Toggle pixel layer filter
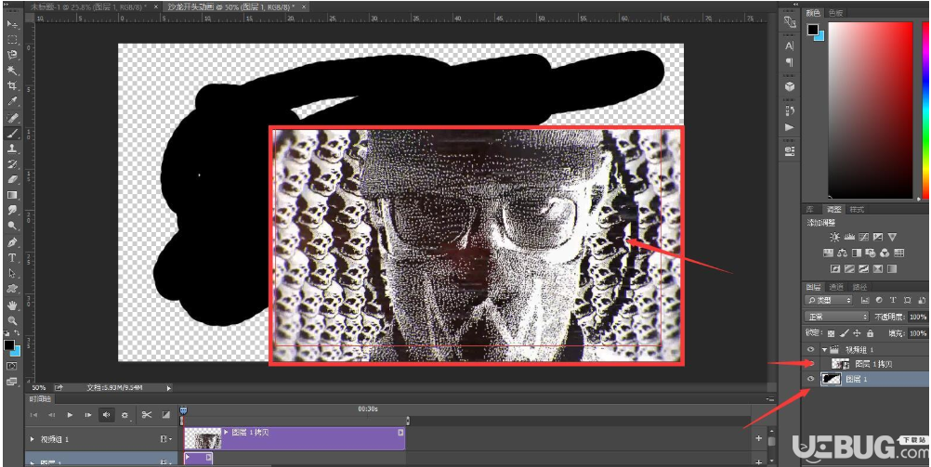931x467 pixels. [864, 301]
